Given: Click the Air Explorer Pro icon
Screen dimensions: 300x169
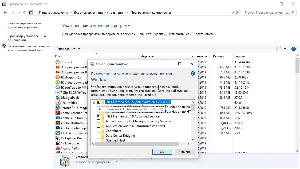Looking at the screenshot, I should coord(57,138).
